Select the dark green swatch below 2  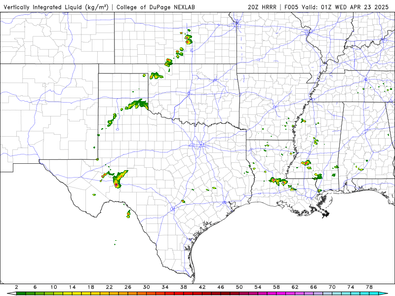21,294
